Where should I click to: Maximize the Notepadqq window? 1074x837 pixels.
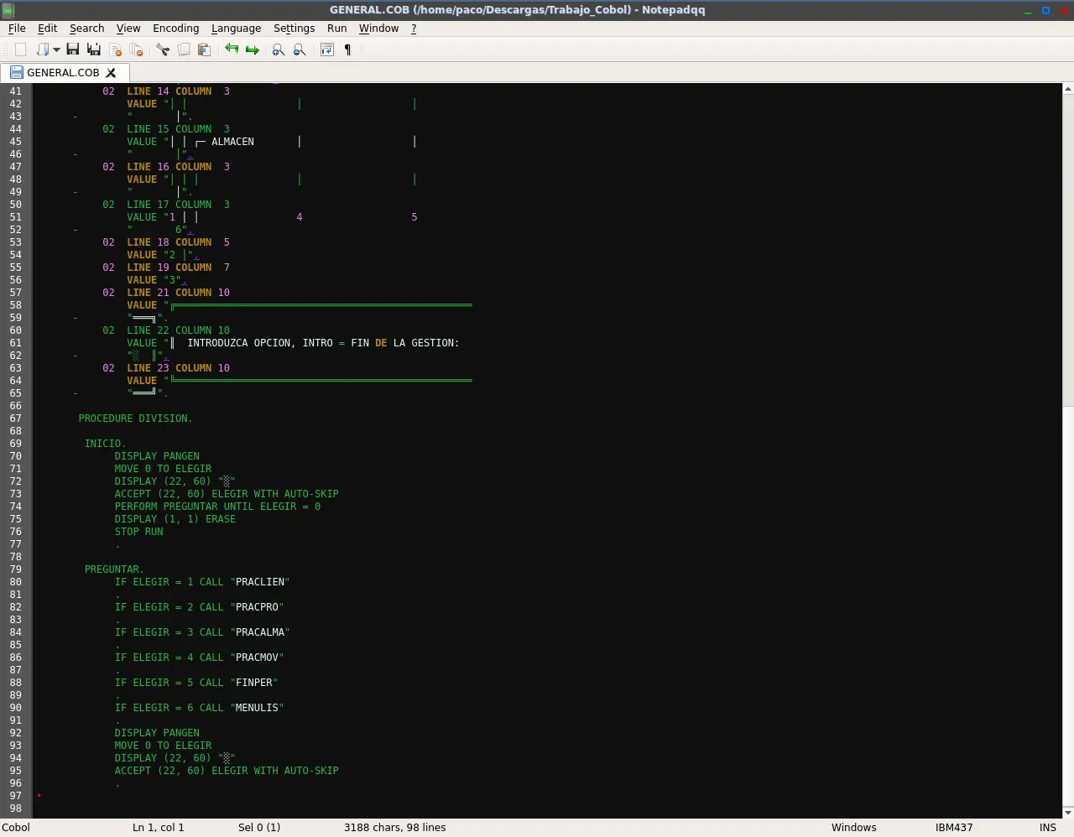1046,10
